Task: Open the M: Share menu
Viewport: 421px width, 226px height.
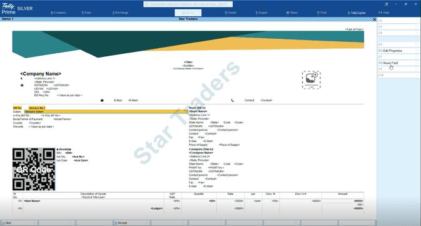Action: click(x=292, y=13)
